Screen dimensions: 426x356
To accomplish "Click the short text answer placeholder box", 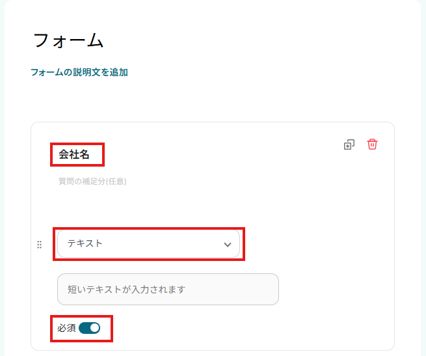I will (168, 289).
